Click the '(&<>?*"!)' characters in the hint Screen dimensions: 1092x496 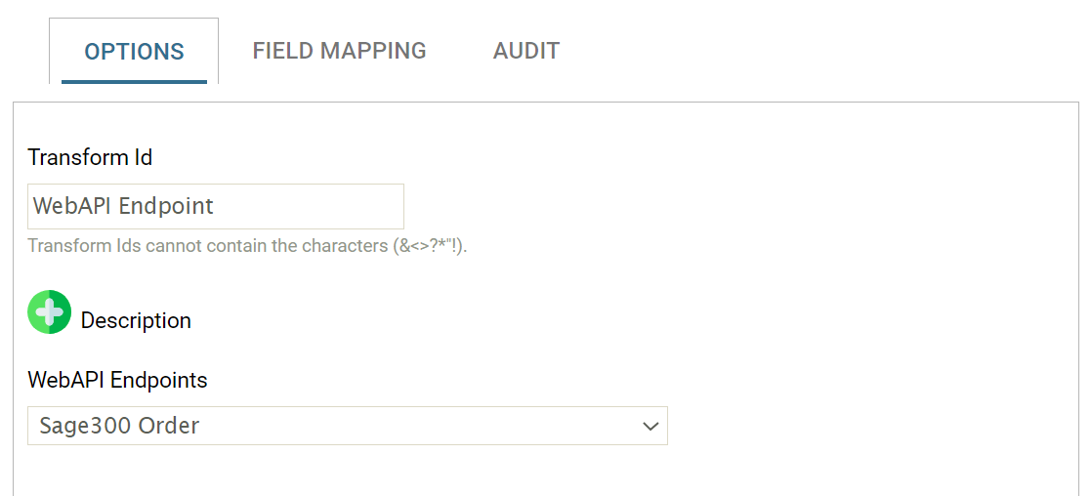click(x=430, y=246)
